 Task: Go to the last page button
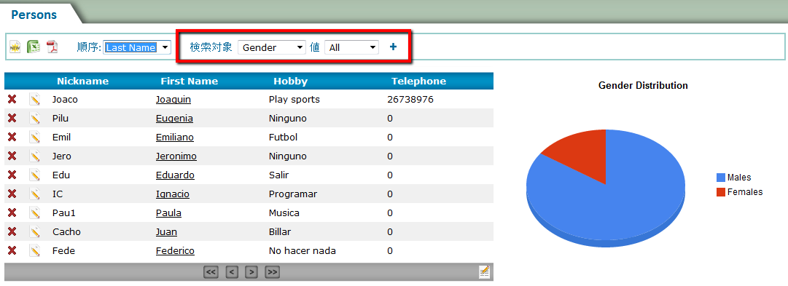pos(272,272)
